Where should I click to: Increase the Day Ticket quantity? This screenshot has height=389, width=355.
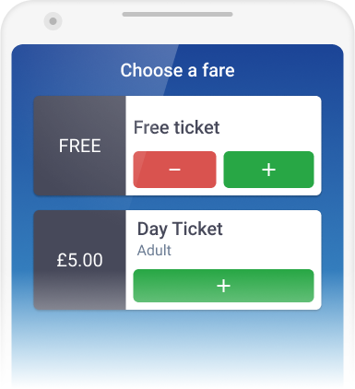click(x=223, y=286)
